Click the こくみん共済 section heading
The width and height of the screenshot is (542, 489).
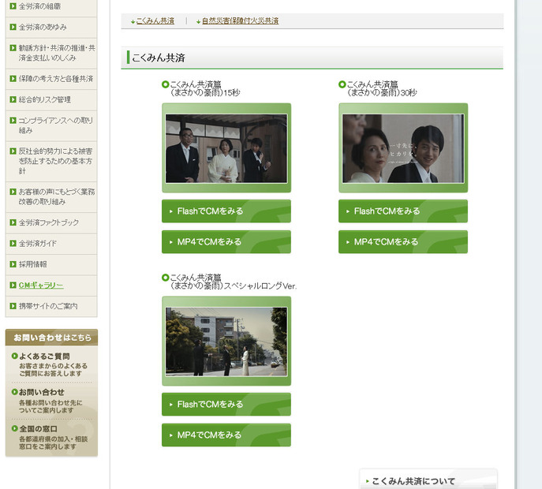159,58
